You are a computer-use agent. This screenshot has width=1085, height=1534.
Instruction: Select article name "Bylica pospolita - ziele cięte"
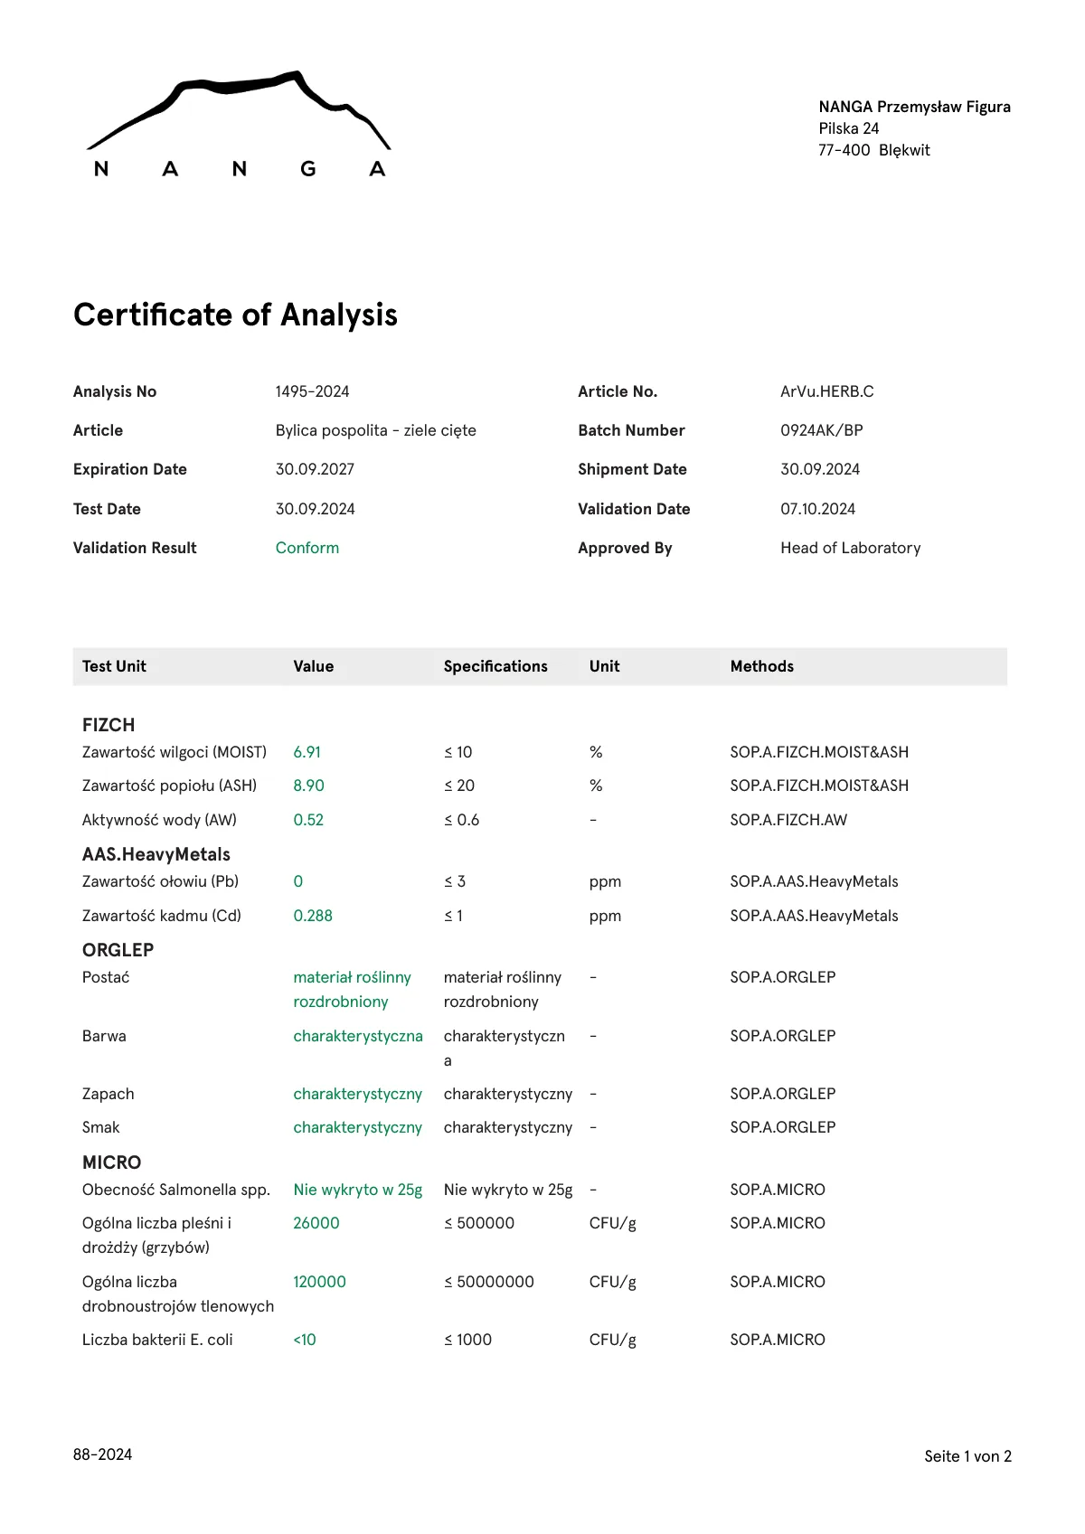(x=375, y=430)
